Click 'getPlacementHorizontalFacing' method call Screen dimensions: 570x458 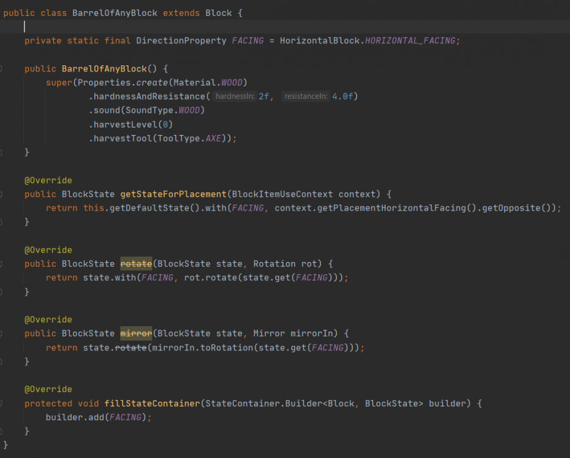[x=391, y=208]
